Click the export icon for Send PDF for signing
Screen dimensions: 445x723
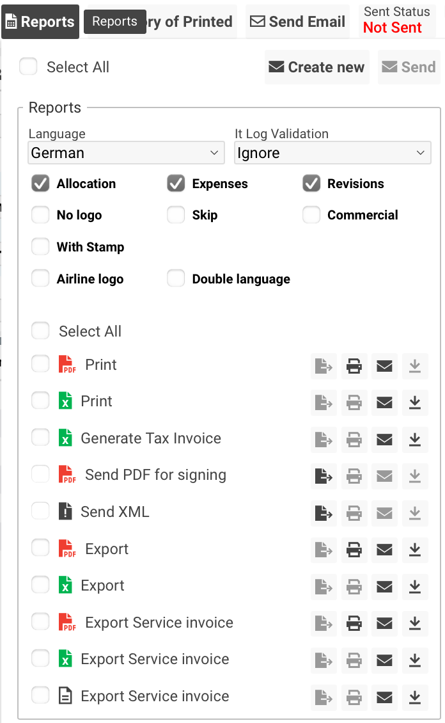point(324,476)
